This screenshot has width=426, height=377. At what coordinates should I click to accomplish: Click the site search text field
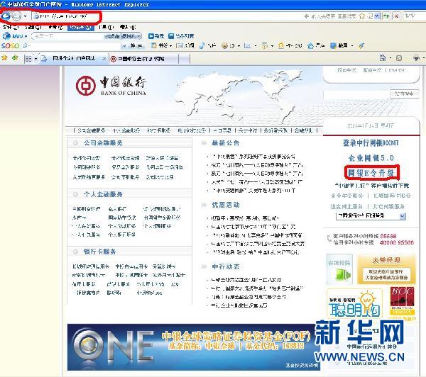pyautogui.click(x=356, y=94)
